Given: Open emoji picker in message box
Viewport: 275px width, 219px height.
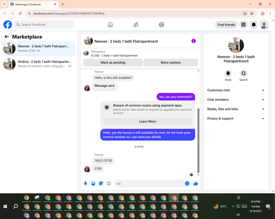Looking at the screenshot, I should [x=187, y=183].
